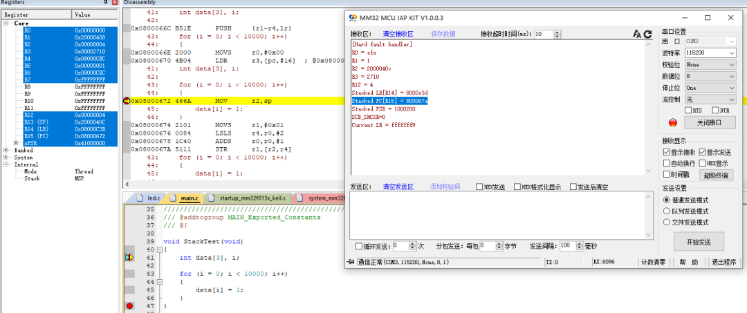
Task: Collapse the code fold at line 40
Action: [x=160, y=249]
